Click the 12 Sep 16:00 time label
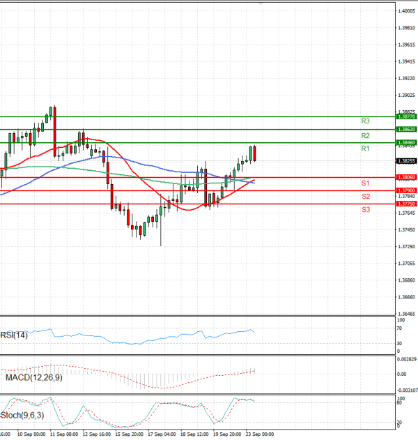 97,434
